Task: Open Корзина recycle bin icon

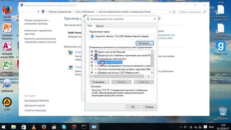Action: (x=223, y=113)
